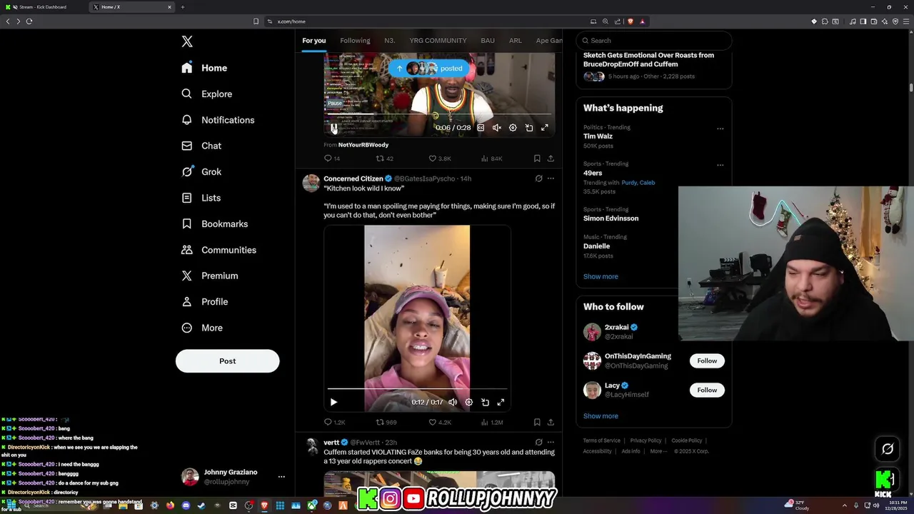Open Discord from the Windows taskbar

pyautogui.click(x=186, y=505)
